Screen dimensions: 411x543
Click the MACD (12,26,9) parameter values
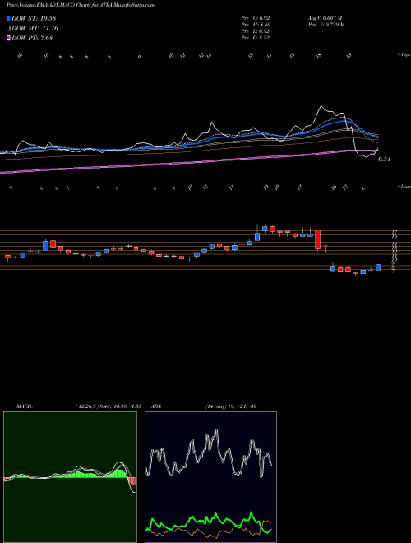coord(108,406)
